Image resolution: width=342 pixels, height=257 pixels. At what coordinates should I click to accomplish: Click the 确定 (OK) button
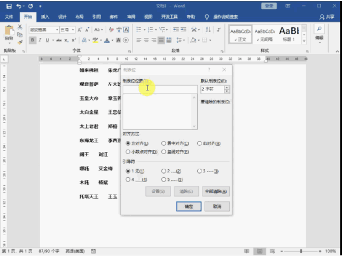pos(188,206)
